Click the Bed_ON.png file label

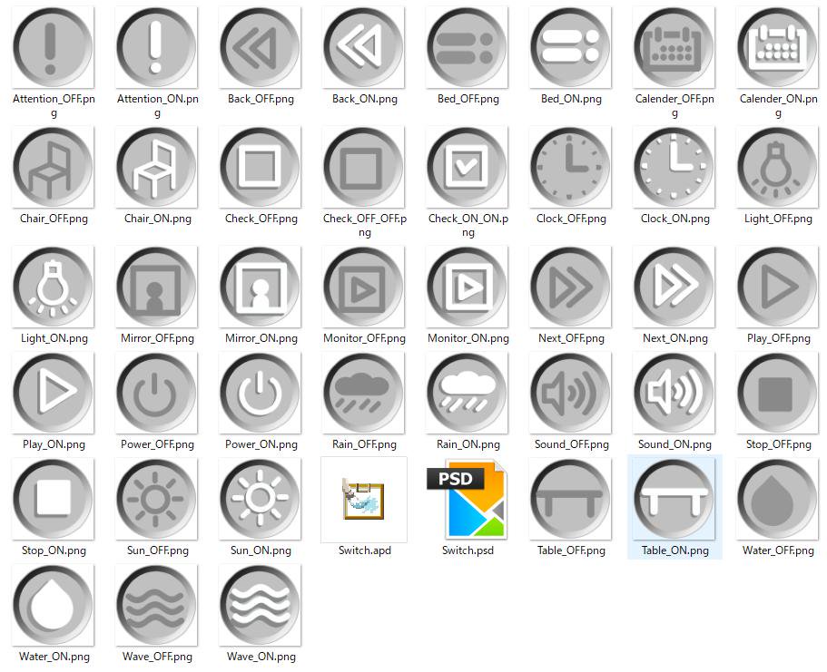[x=570, y=99]
